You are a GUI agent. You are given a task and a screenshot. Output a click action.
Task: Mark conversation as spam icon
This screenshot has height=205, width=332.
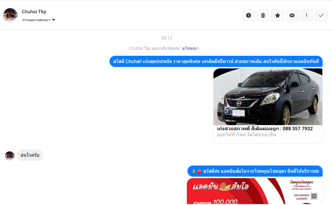(248, 15)
